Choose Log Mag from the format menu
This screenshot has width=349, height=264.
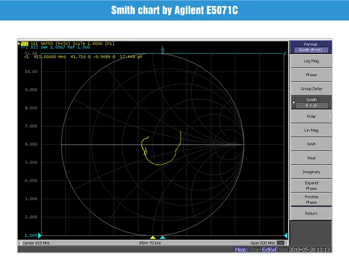[311, 61]
